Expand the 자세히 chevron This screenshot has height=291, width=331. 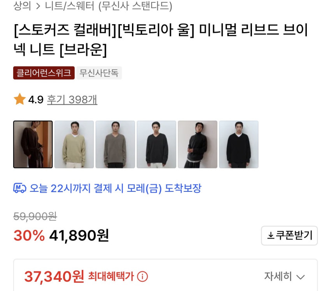[x=300, y=277]
